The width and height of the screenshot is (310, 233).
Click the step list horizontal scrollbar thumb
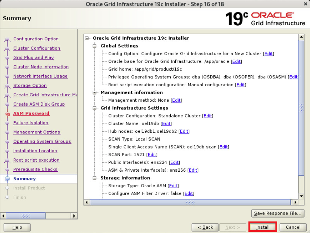point(26,216)
